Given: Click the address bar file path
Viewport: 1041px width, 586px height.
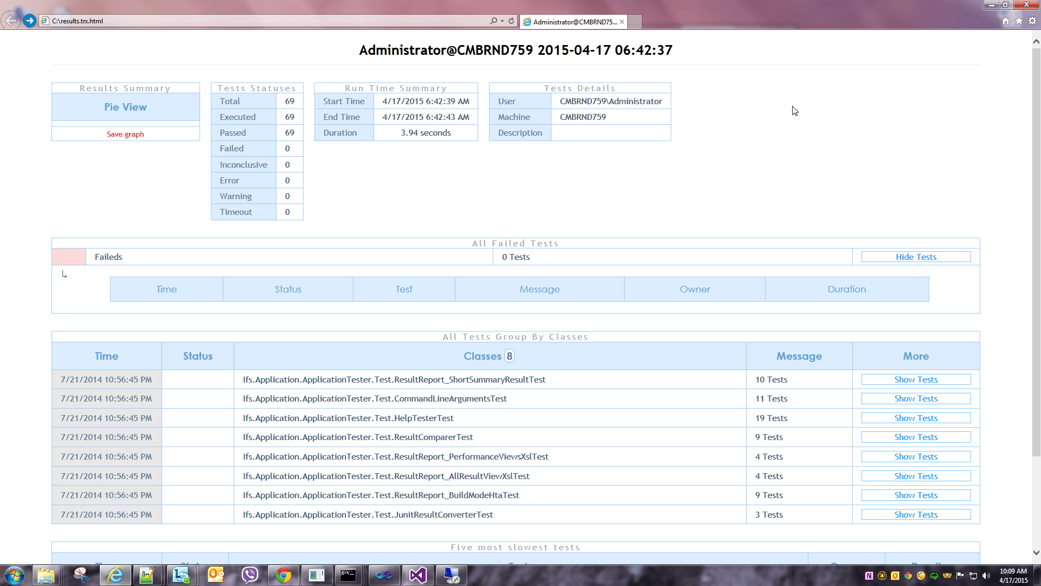Looking at the screenshot, I should coord(279,21).
